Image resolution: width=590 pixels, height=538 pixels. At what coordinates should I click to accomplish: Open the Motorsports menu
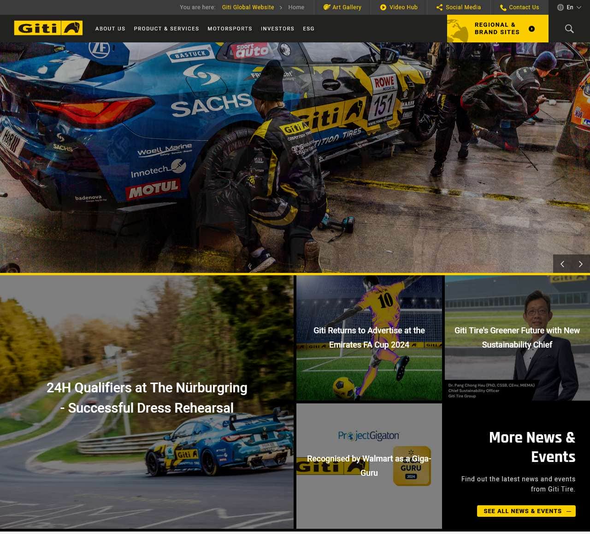point(230,29)
